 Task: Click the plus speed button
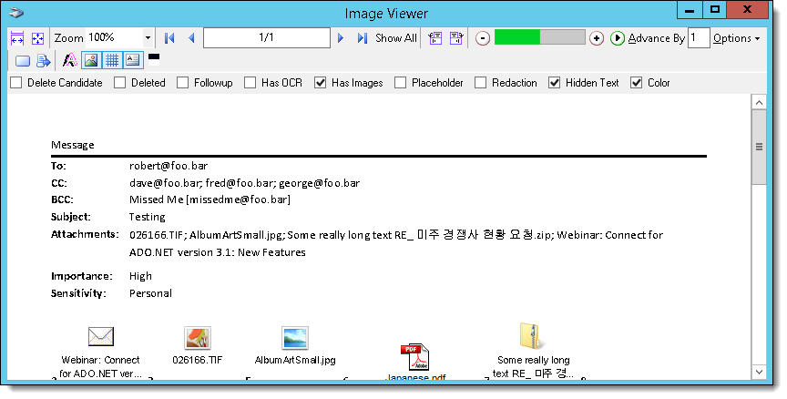pos(597,38)
